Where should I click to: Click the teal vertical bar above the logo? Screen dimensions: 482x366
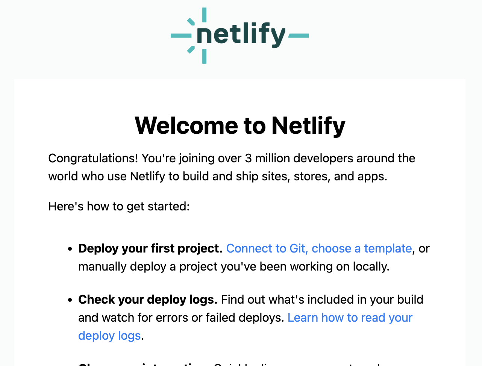(x=204, y=15)
